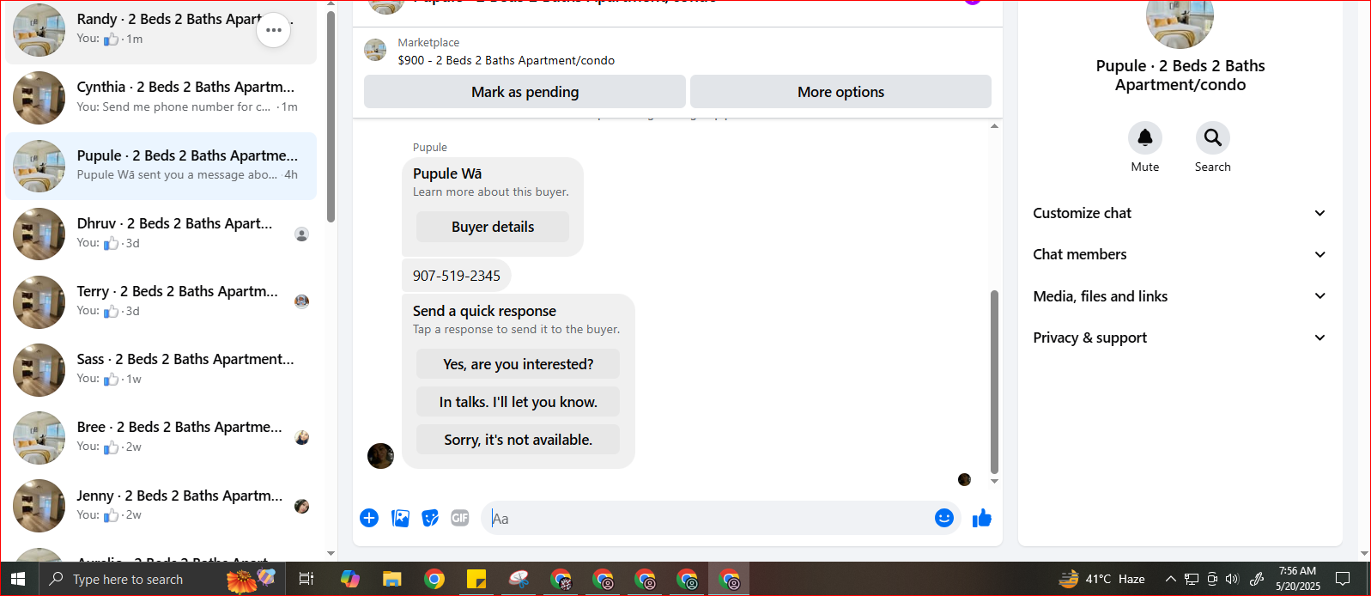Send quick response 'Yes, are you interested?'

[518, 364]
